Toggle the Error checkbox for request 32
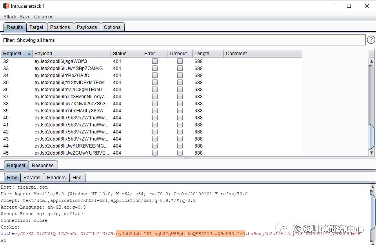Viewport: 376px width, 245px height. click(x=155, y=61)
